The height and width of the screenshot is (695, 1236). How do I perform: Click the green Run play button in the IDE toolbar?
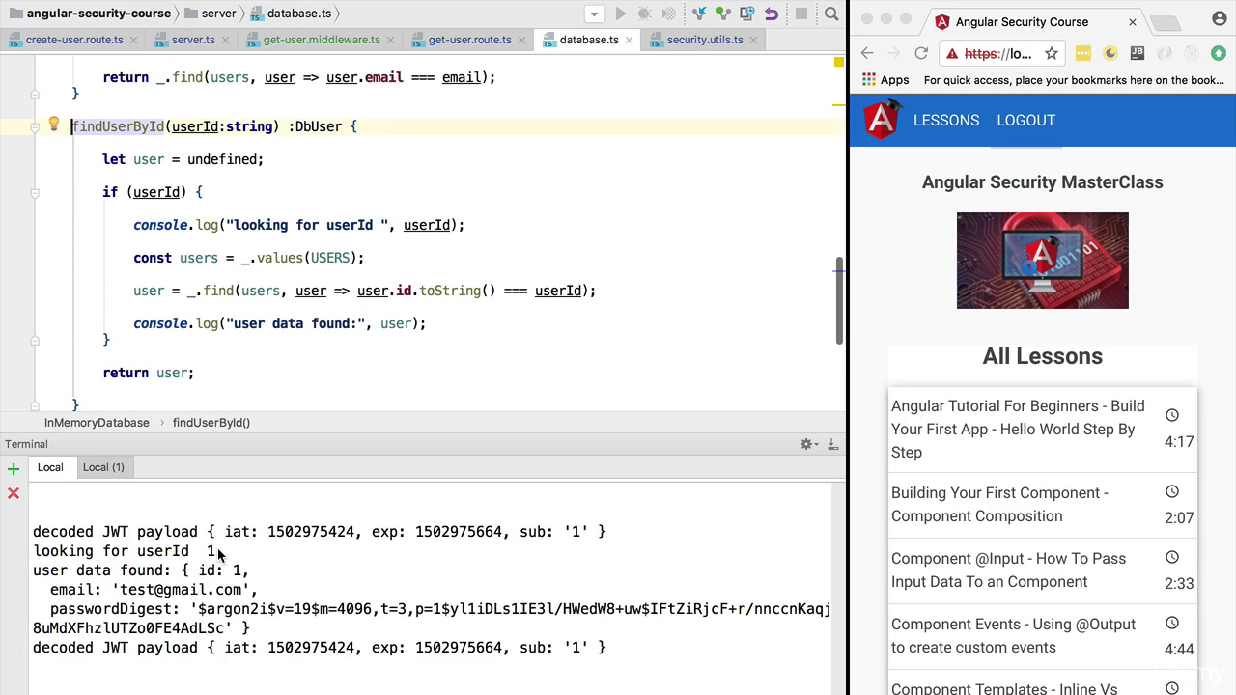click(x=621, y=14)
